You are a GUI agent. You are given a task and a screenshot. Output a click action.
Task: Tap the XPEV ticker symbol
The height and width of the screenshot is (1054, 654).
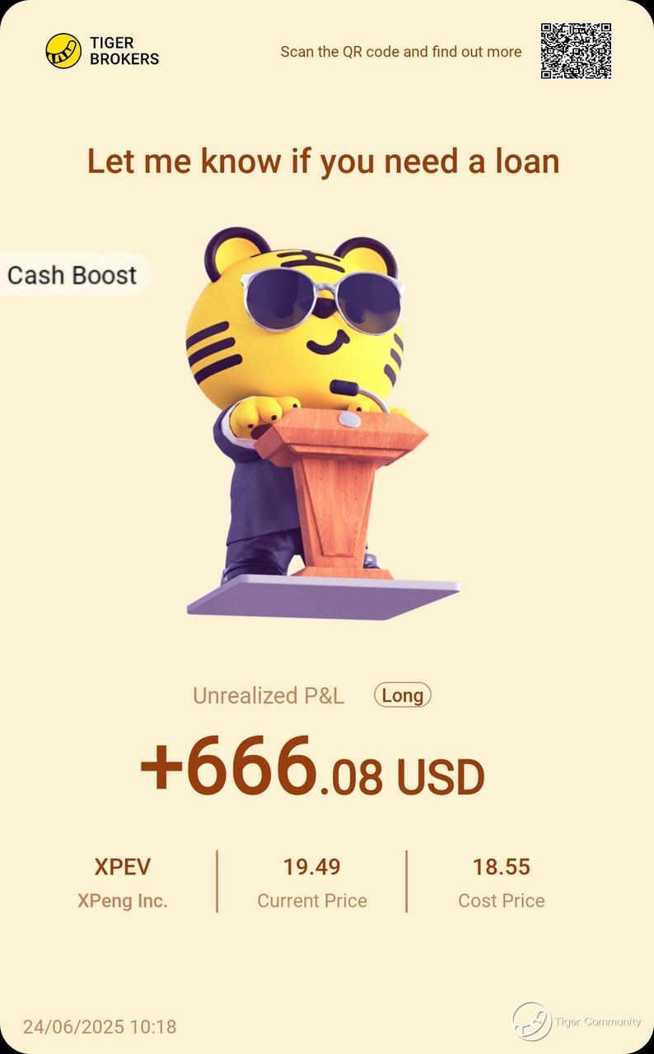[x=123, y=867]
